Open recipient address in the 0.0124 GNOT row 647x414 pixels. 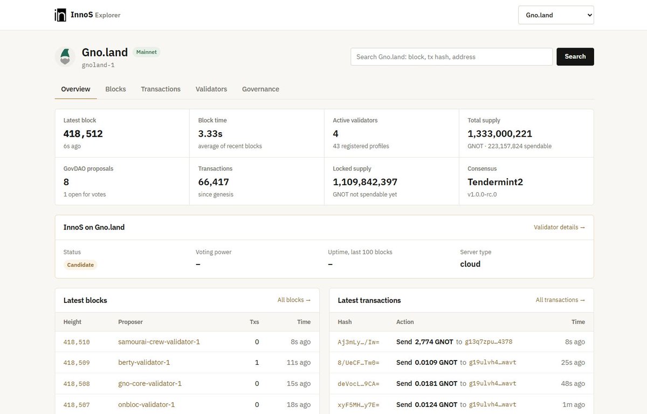[493, 405]
